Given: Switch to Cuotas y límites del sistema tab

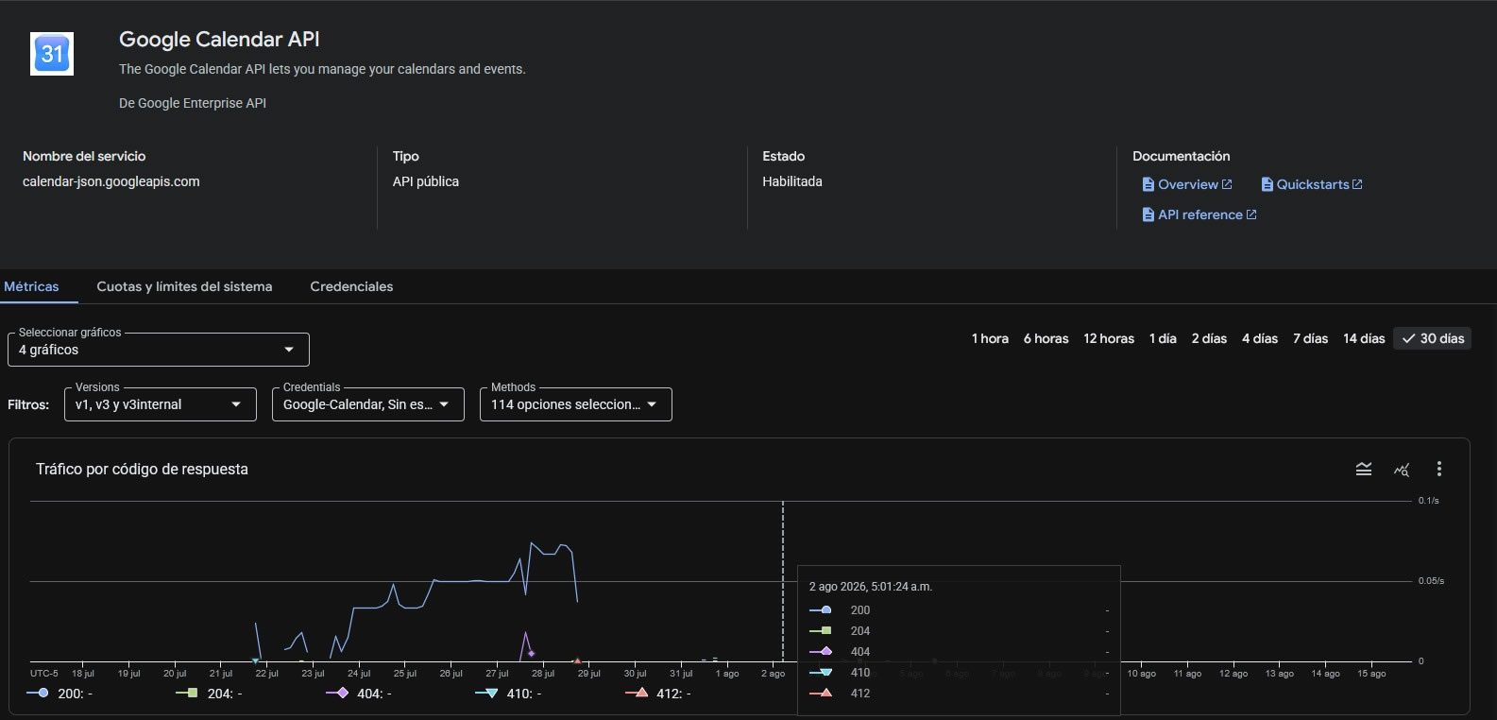Looking at the screenshot, I should pos(184,286).
